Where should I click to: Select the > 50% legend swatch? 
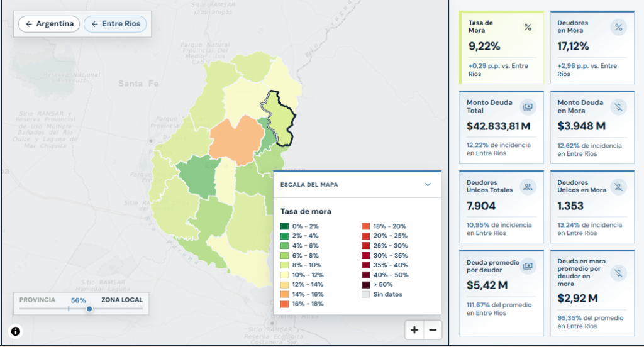[365, 285]
